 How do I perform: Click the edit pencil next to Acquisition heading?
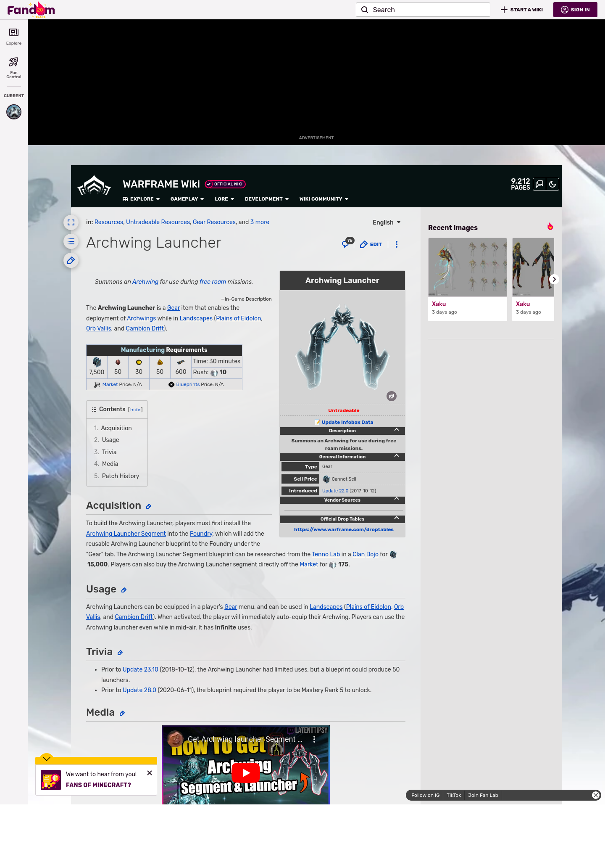[149, 507]
